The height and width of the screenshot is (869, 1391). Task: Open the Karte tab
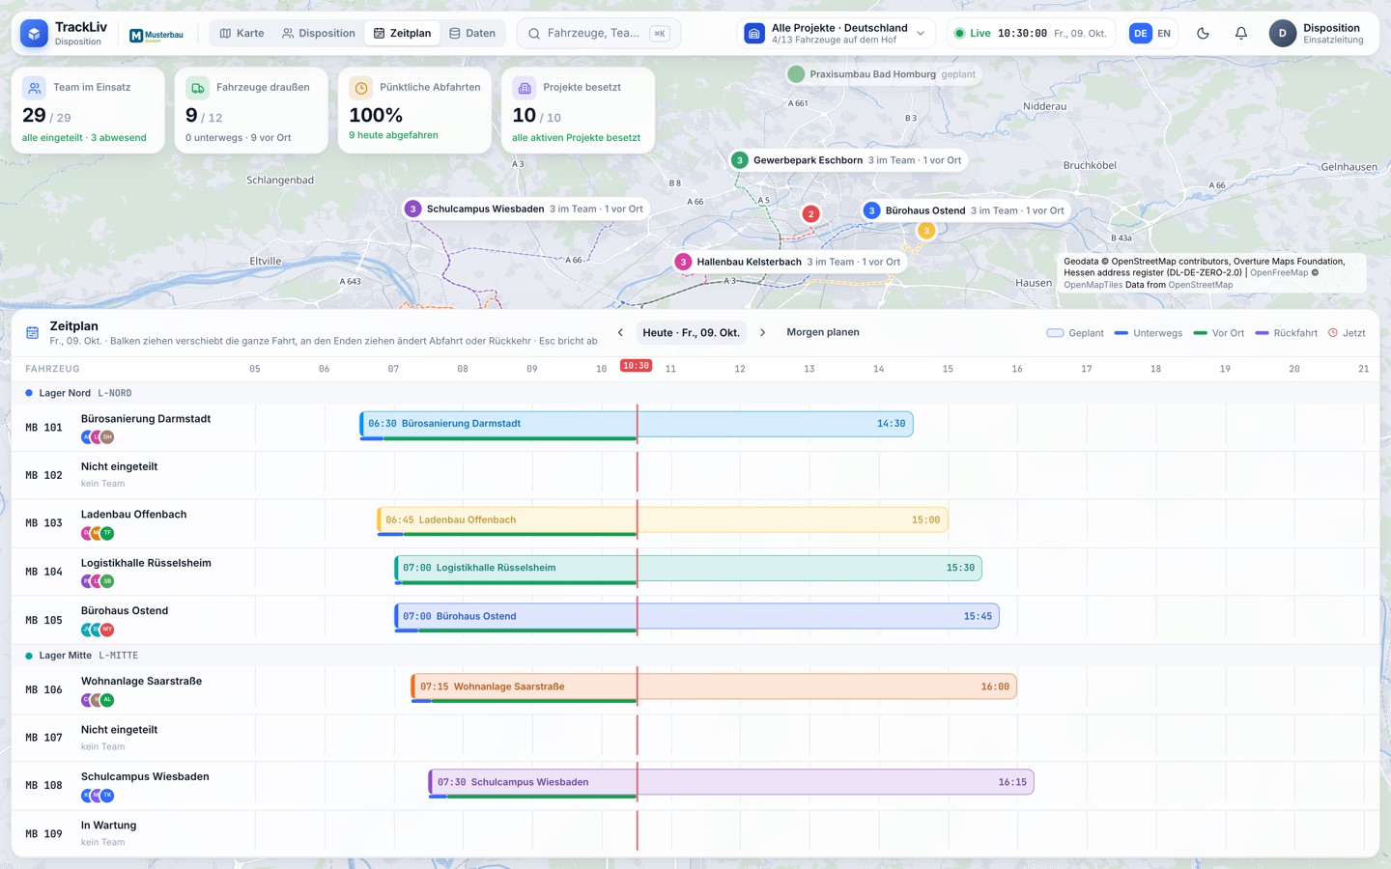pos(241,34)
